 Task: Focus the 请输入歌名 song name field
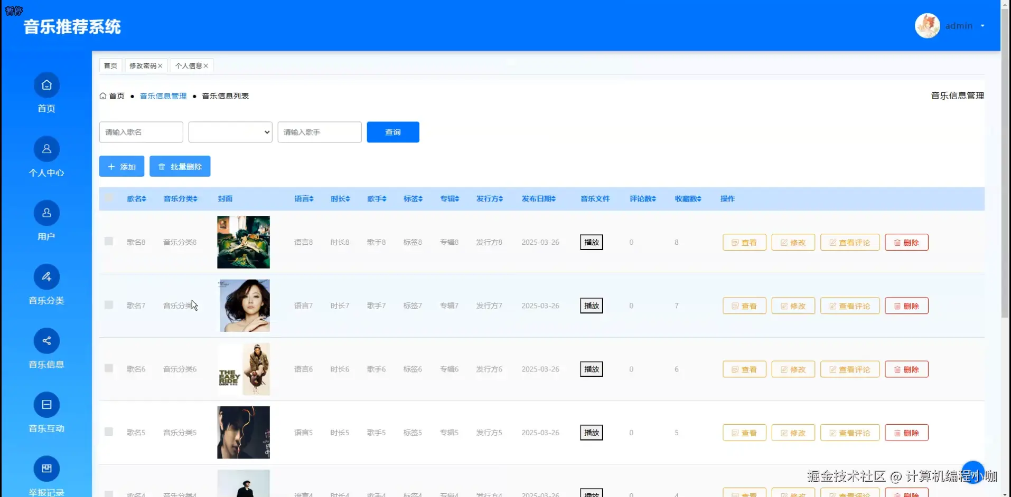coord(141,132)
